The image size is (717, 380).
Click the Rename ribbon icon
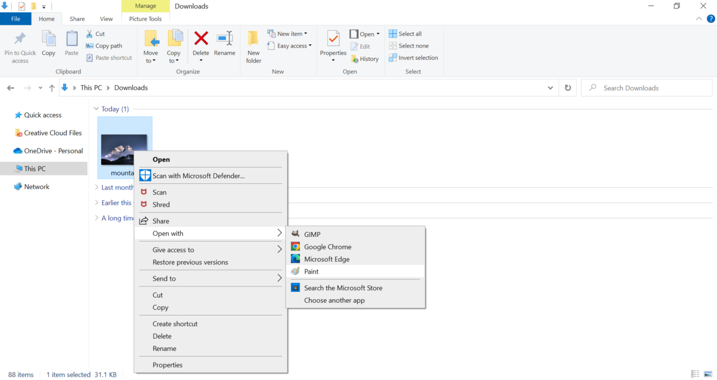pyautogui.click(x=225, y=39)
